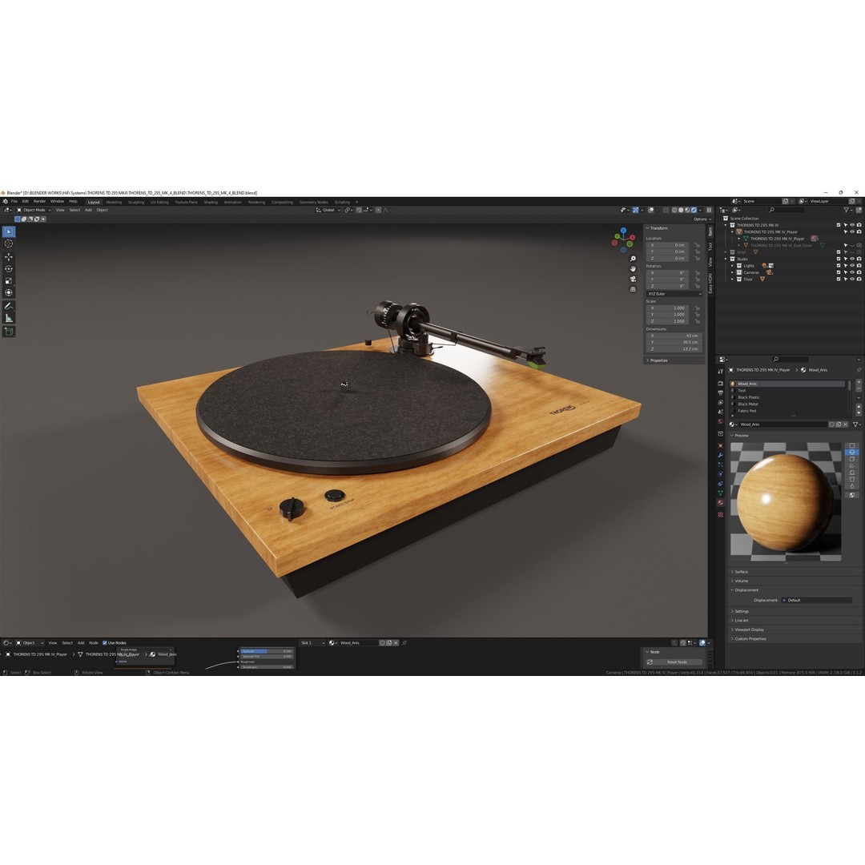Open the outliner filter funnel icon
This screenshot has width=865, height=865.
(x=847, y=210)
